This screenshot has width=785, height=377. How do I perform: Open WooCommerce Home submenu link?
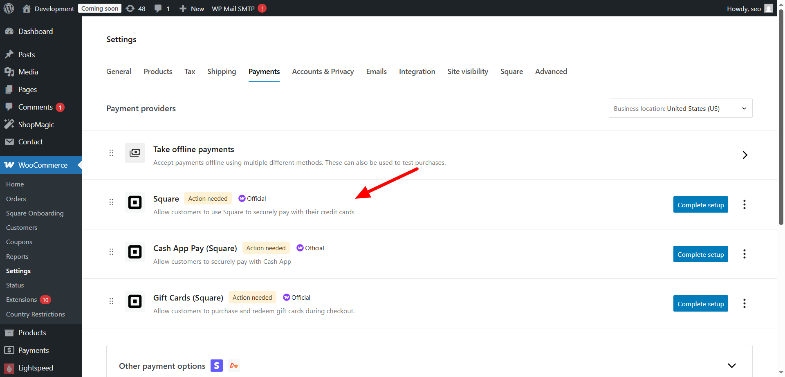(15, 184)
